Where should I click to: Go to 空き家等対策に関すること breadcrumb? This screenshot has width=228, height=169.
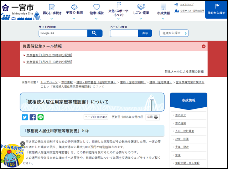[190, 82]
